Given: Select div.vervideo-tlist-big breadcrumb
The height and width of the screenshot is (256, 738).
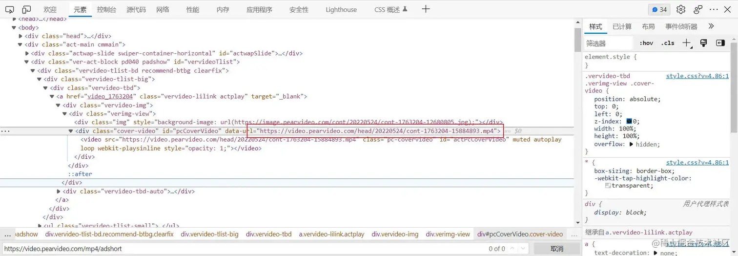Looking at the screenshot, I should pos(209,234).
